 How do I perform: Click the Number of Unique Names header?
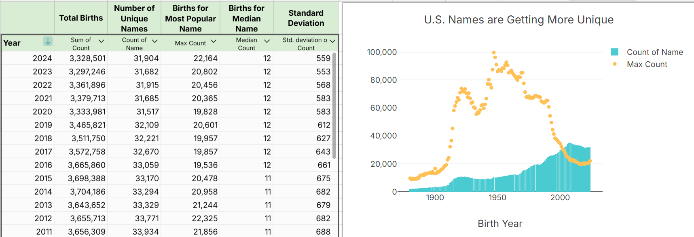point(134,19)
